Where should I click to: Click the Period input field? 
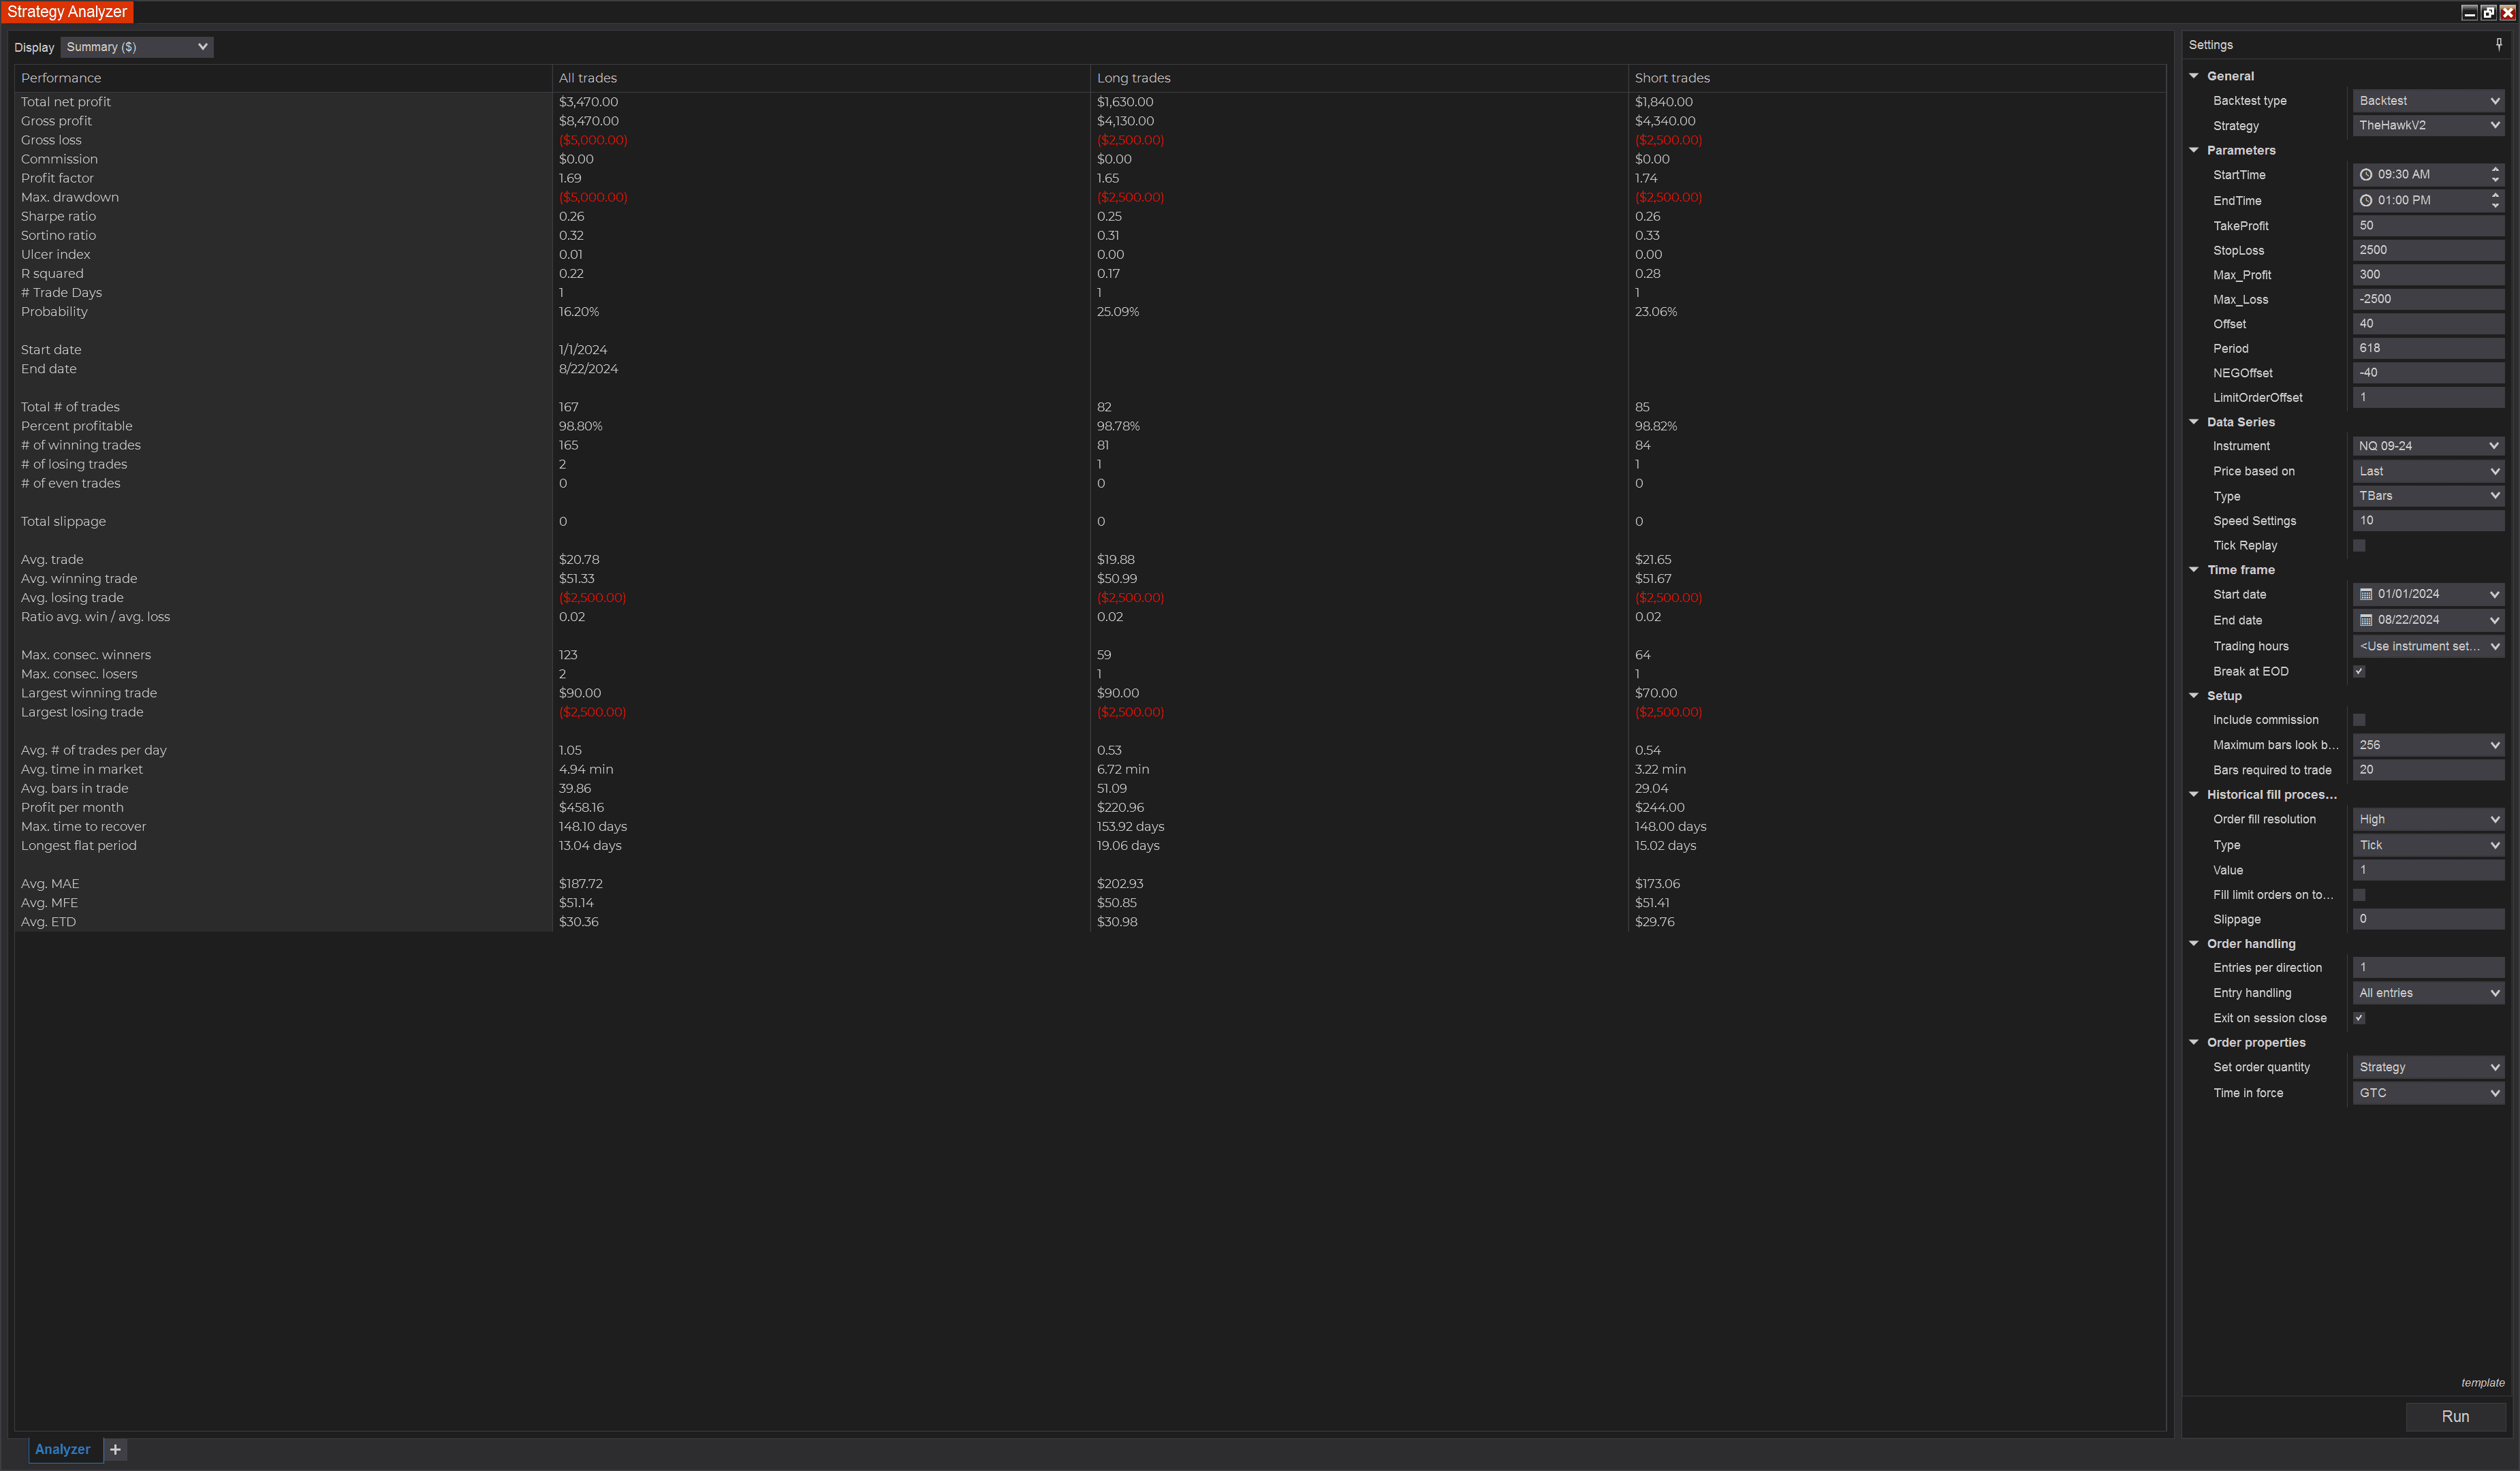pyautogui.click(x=2428, y=348)
